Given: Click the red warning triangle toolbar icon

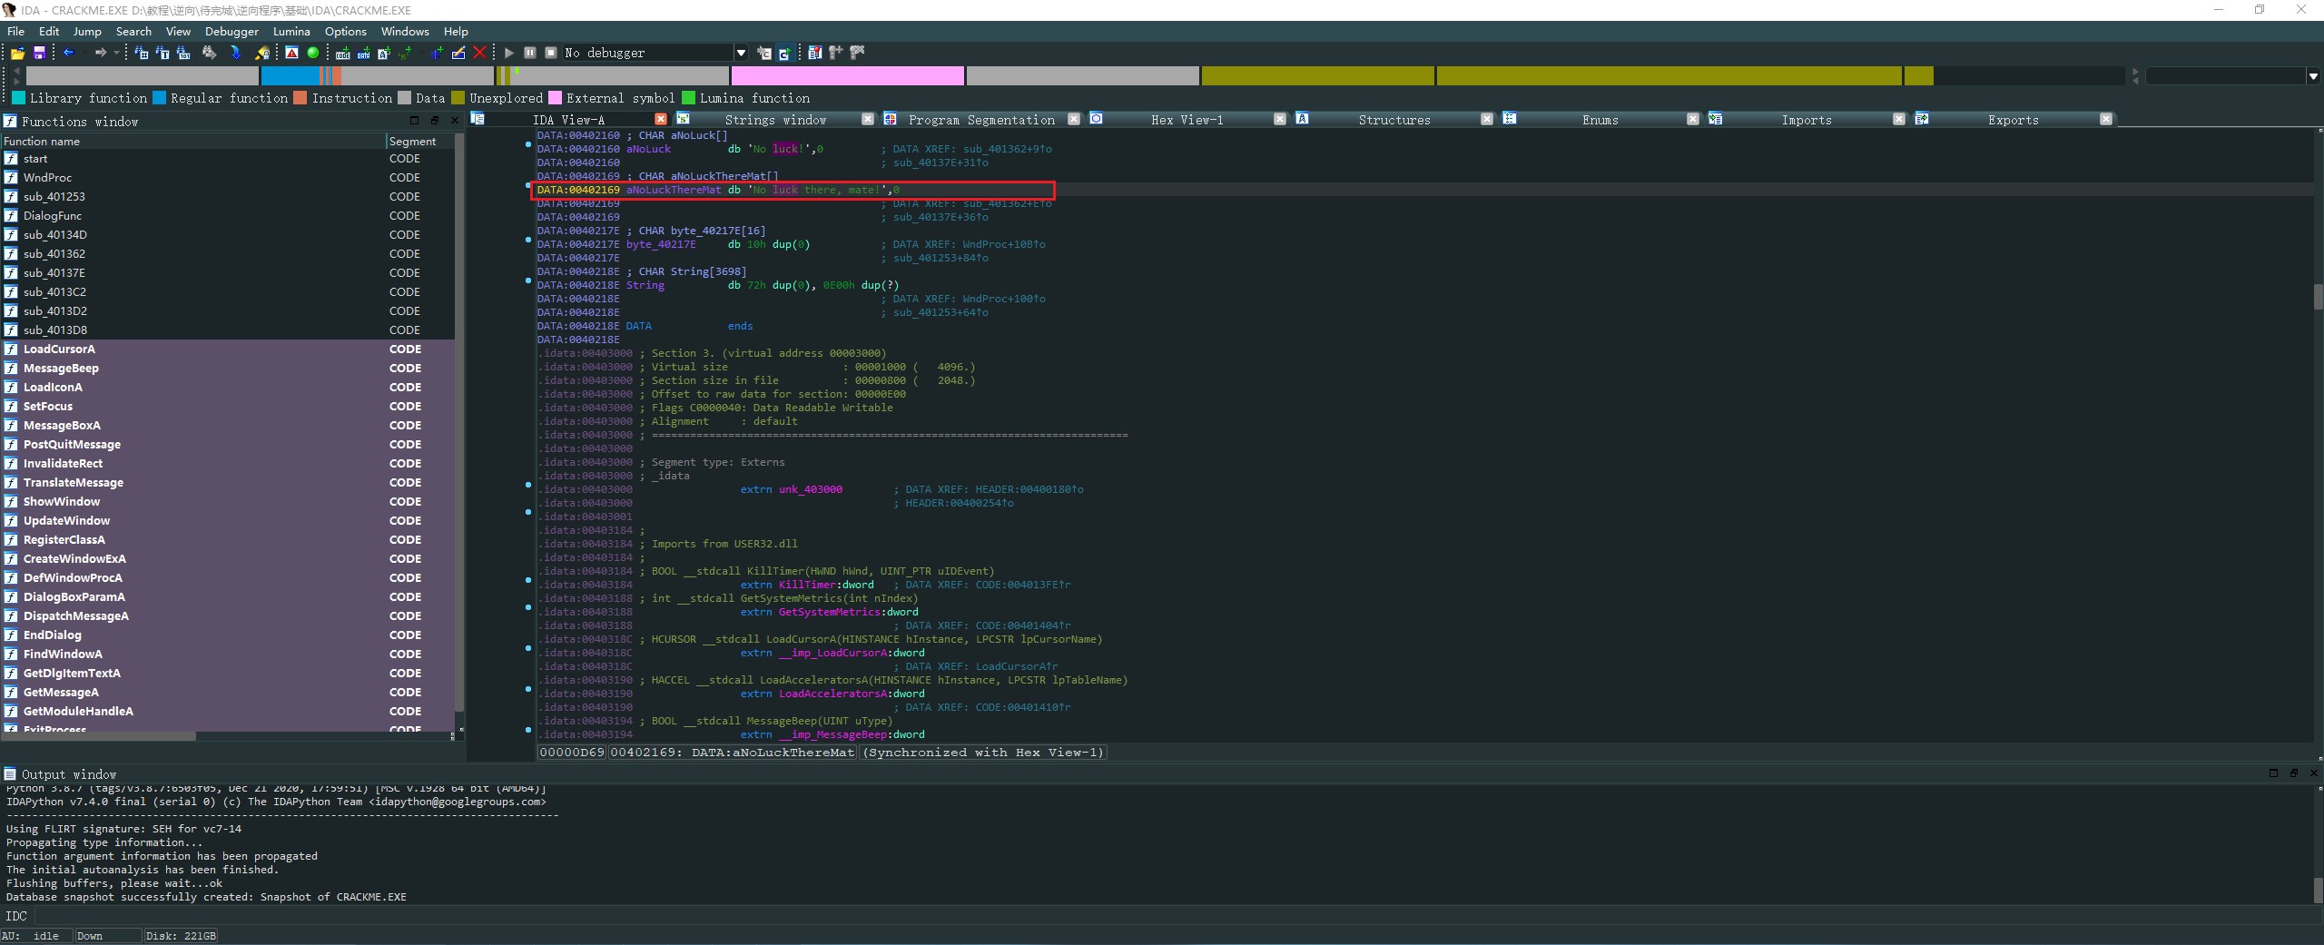Looking at the screenshot, I should [x=291, y=53].
